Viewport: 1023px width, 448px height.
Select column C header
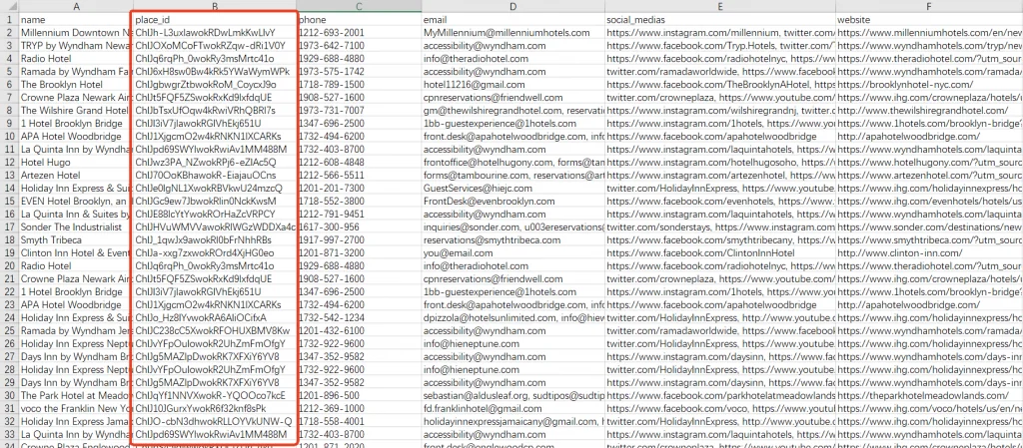coord(359,6)
